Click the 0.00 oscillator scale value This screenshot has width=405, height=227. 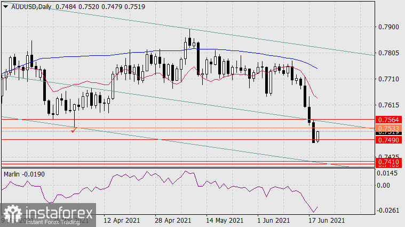pos(383,186)
